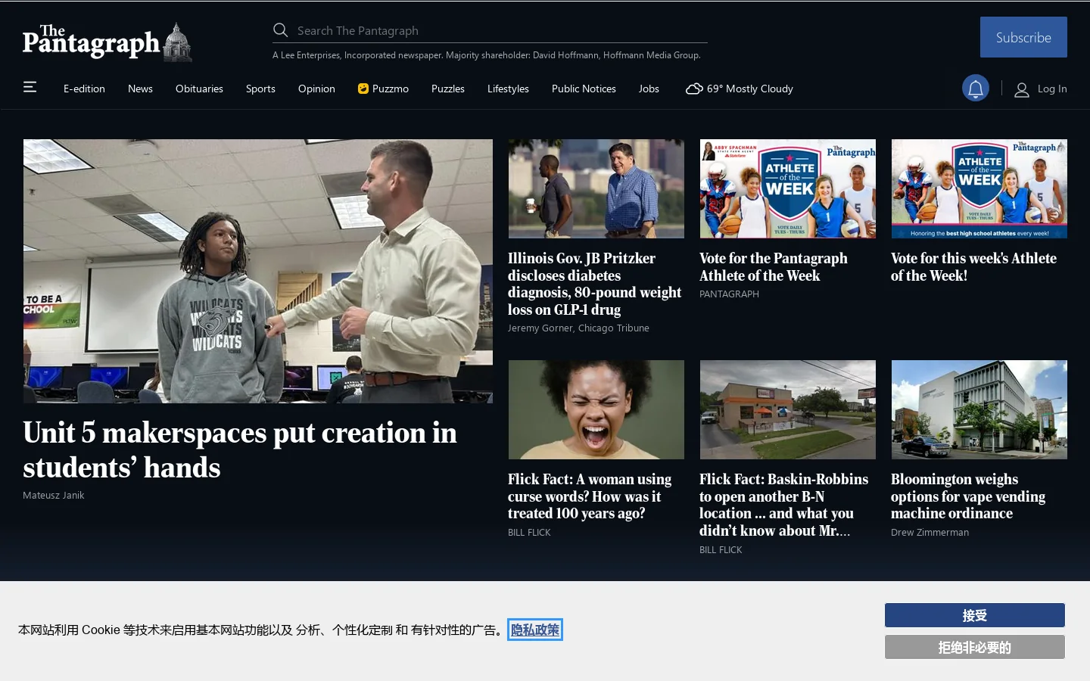Open the 隐私政策 privacy policy link
Viewport: 1090px width, 681px height.
pos(535,630)
